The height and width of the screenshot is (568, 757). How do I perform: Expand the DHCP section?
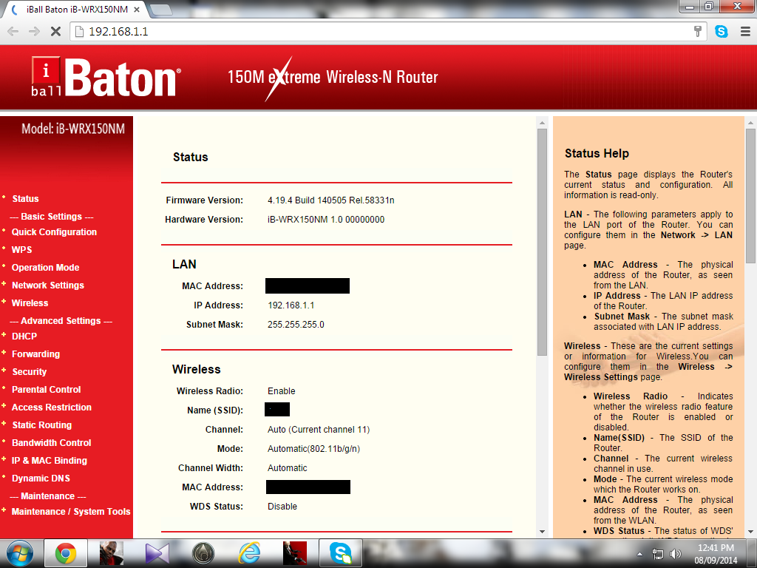24,336
